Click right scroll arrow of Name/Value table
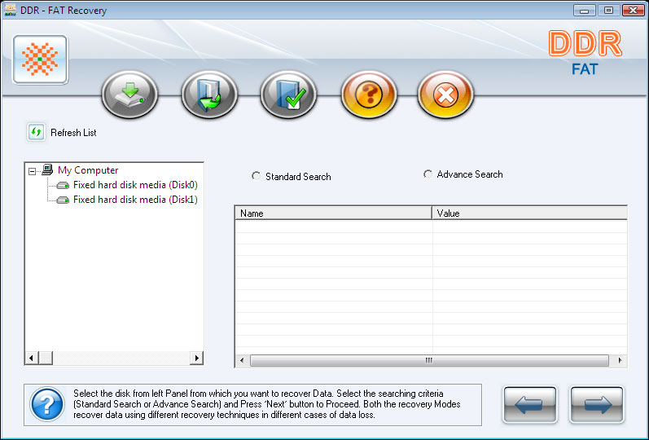This screenshot has height=440, width=649. pyautogui.click(x=620, y=360)
